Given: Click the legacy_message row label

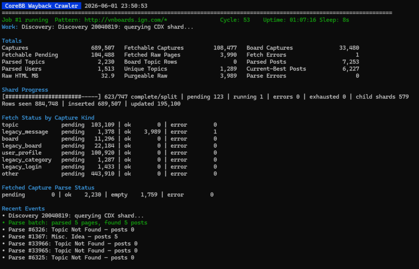Looking at the screenshot, I should [25, 131].
